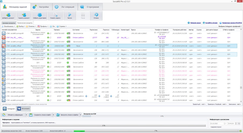
Task: Click the green shield status icon in status bar
Action: 240,131
